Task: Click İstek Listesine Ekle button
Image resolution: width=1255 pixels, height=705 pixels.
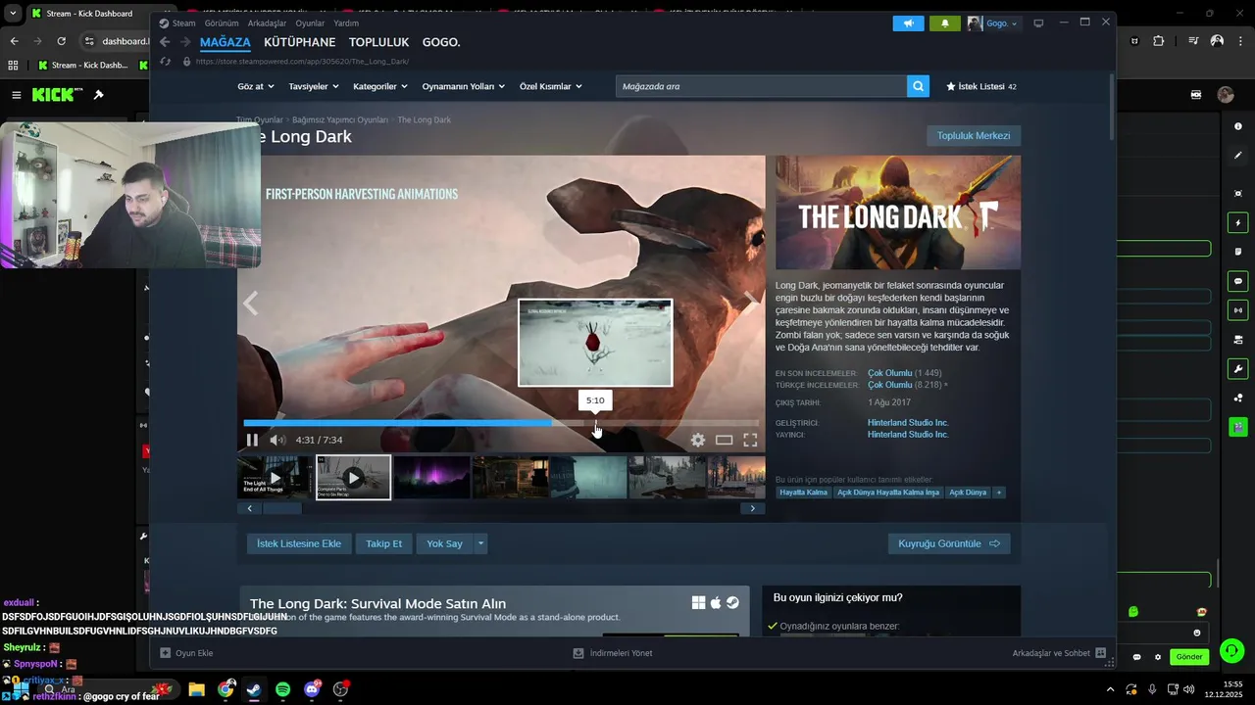Action: 299,543
